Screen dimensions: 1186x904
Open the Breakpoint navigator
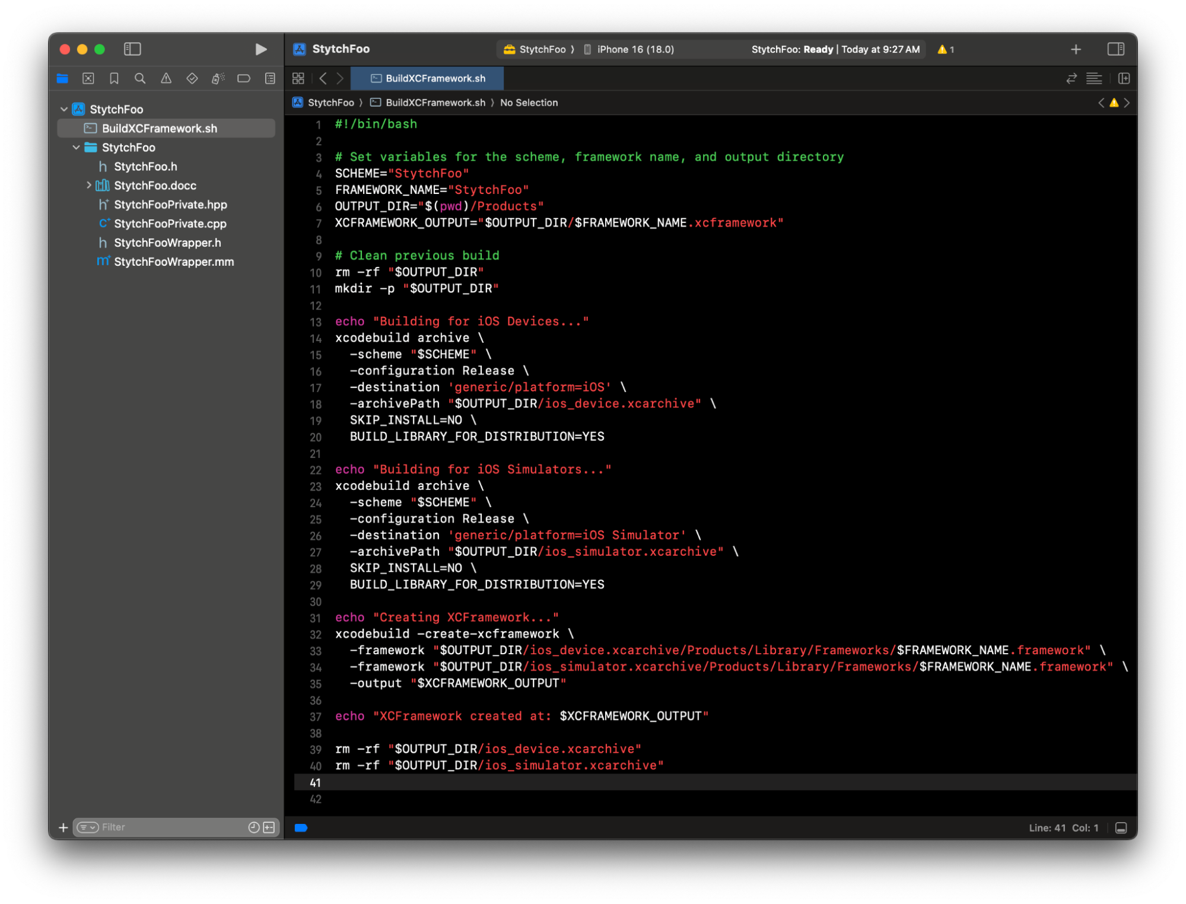[244, 78]
